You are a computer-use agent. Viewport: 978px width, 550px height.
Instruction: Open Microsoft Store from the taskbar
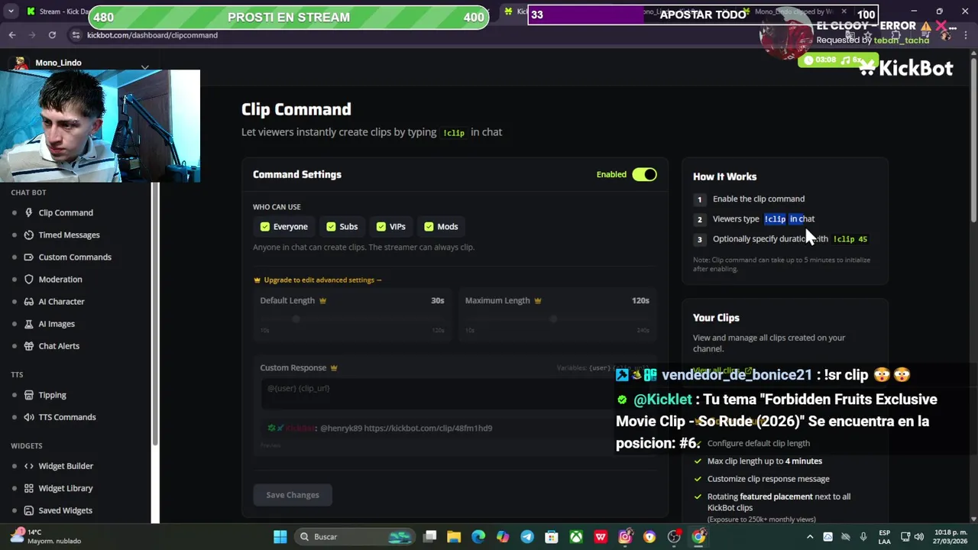552,536
